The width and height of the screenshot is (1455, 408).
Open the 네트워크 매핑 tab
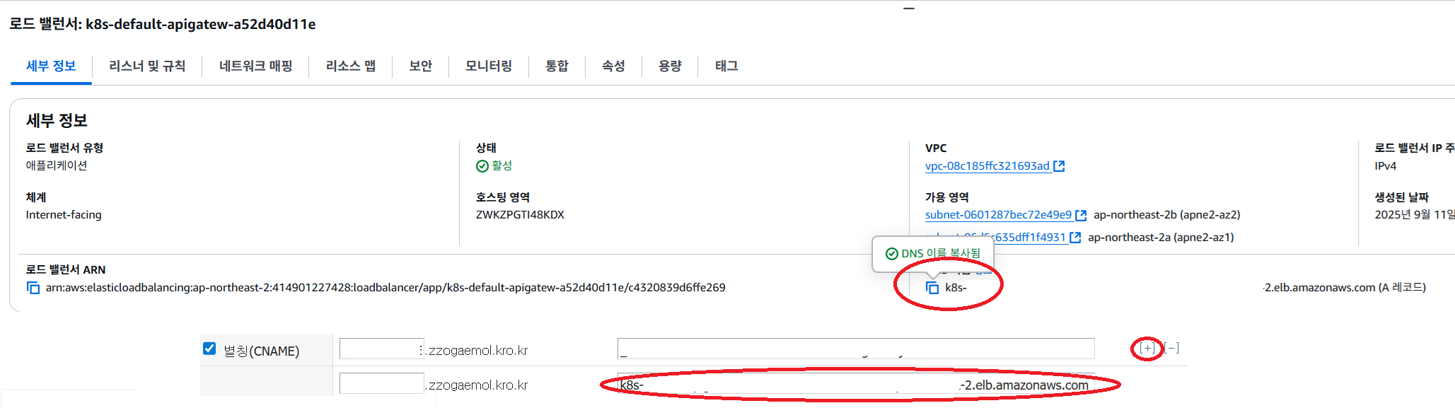[255, 66]
